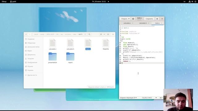
Task: Click the 'return' line in editor
Action: pos(127,61)
